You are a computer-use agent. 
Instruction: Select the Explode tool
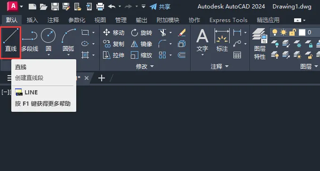[182, 44]
